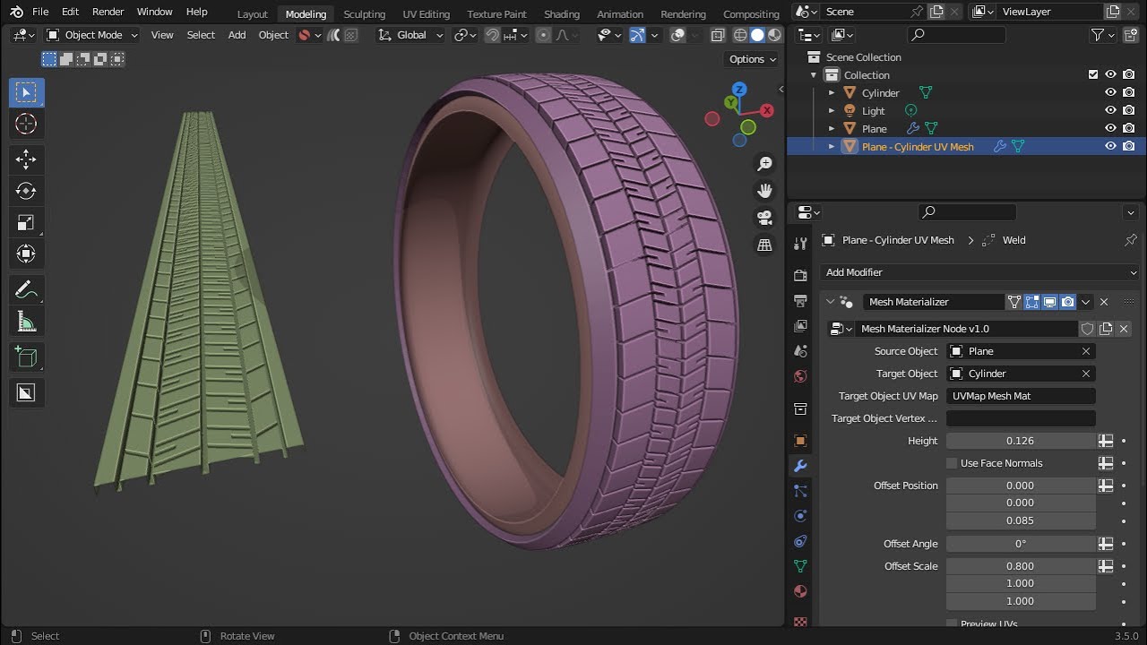Disable render for Plane - Cylinder UV Mesh
The image size is (1147, 645).
point(1128,146)
